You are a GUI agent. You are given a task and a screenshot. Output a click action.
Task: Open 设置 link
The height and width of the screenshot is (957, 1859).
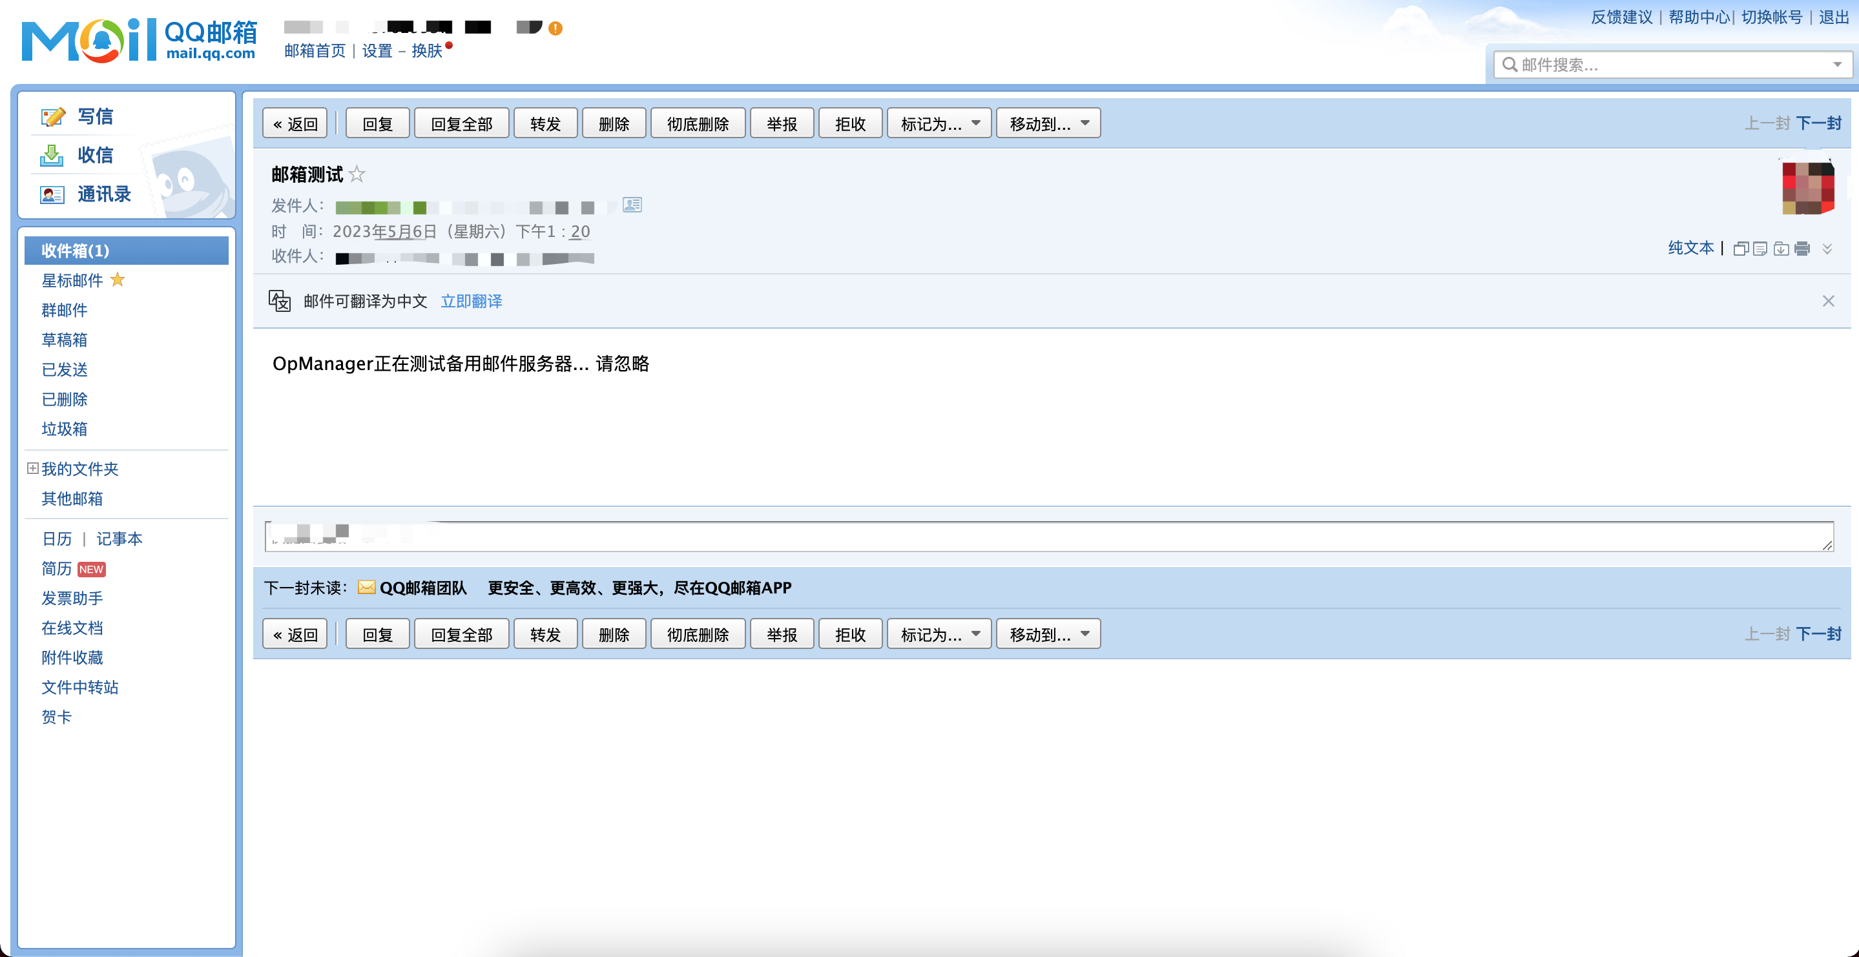(x=377, y=50)
